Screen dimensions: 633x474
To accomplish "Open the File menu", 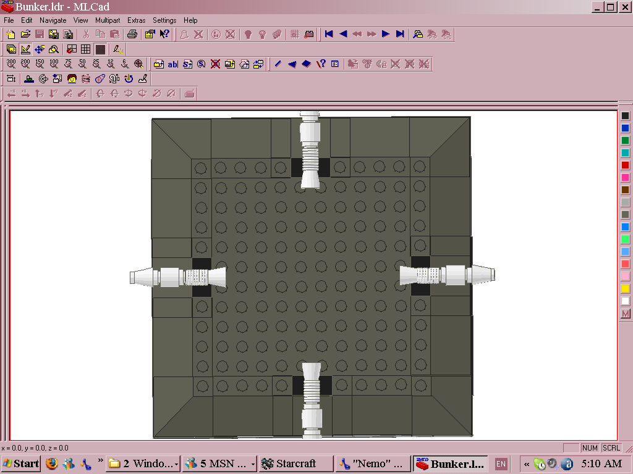I will pyautogui.click(x=9, y=20).
